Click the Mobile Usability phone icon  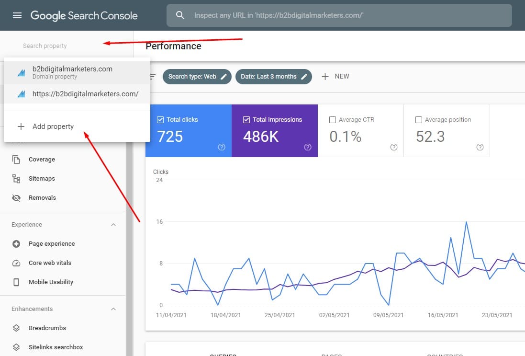(x=16, y=282)
